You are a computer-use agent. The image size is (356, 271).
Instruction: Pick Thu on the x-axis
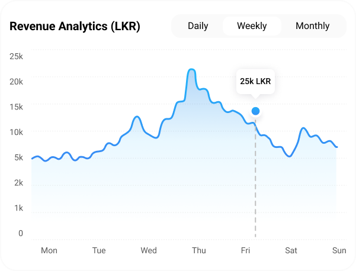click(x=199, y=251)
